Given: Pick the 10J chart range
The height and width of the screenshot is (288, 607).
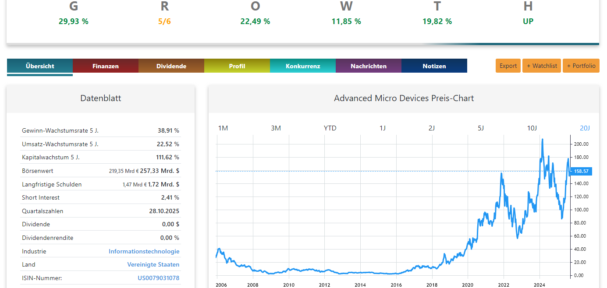Looking at the screenshot, I should click(532, 128).
